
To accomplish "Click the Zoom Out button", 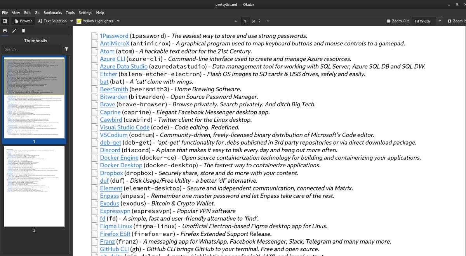I will [x=398, y=21].
